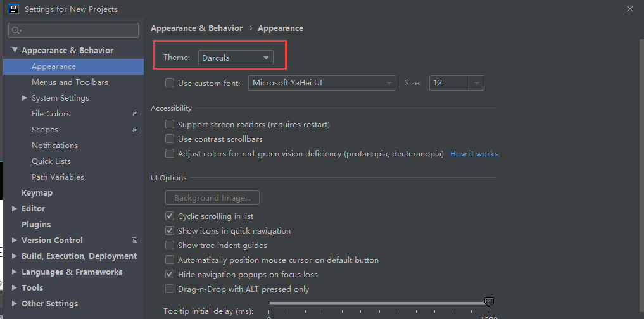This screenshot has height=319, width=644.
Task: Click Appearance & Behavior in the breadcrumb
Action: (x=197, y=28)
